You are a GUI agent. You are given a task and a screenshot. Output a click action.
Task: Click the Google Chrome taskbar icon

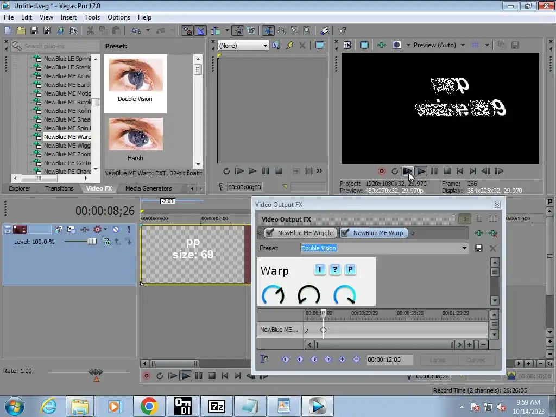coord(149,406)
